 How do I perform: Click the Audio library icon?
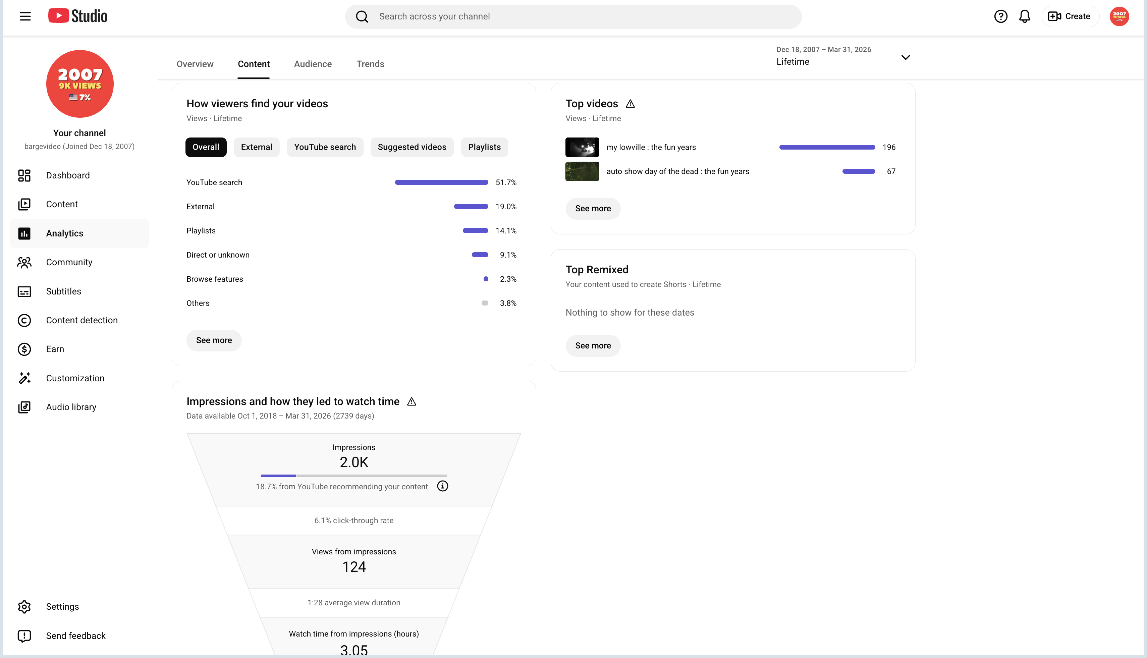click(24, 407)
